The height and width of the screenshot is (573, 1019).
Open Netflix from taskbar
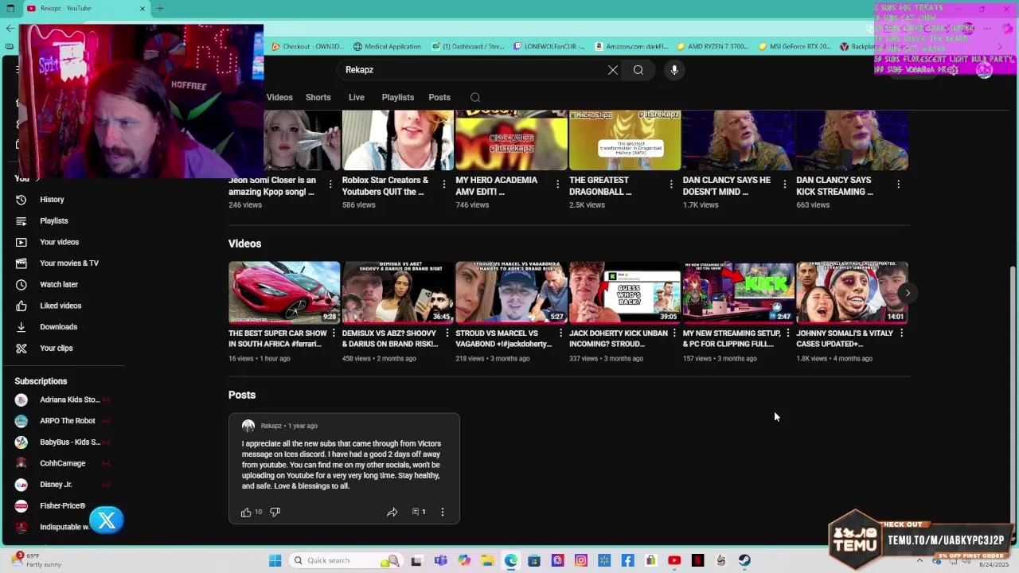point(698,560)
